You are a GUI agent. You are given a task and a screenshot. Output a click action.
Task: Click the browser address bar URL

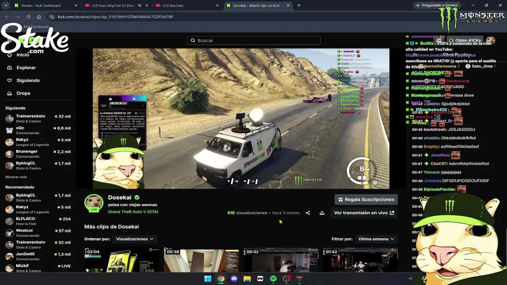[116, 17]
